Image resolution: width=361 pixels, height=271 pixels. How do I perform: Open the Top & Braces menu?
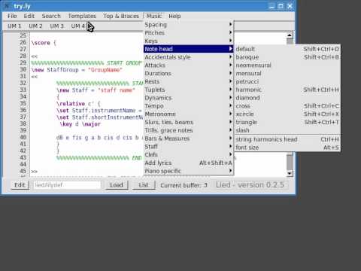pyautogui.click(x=121, y=16)
